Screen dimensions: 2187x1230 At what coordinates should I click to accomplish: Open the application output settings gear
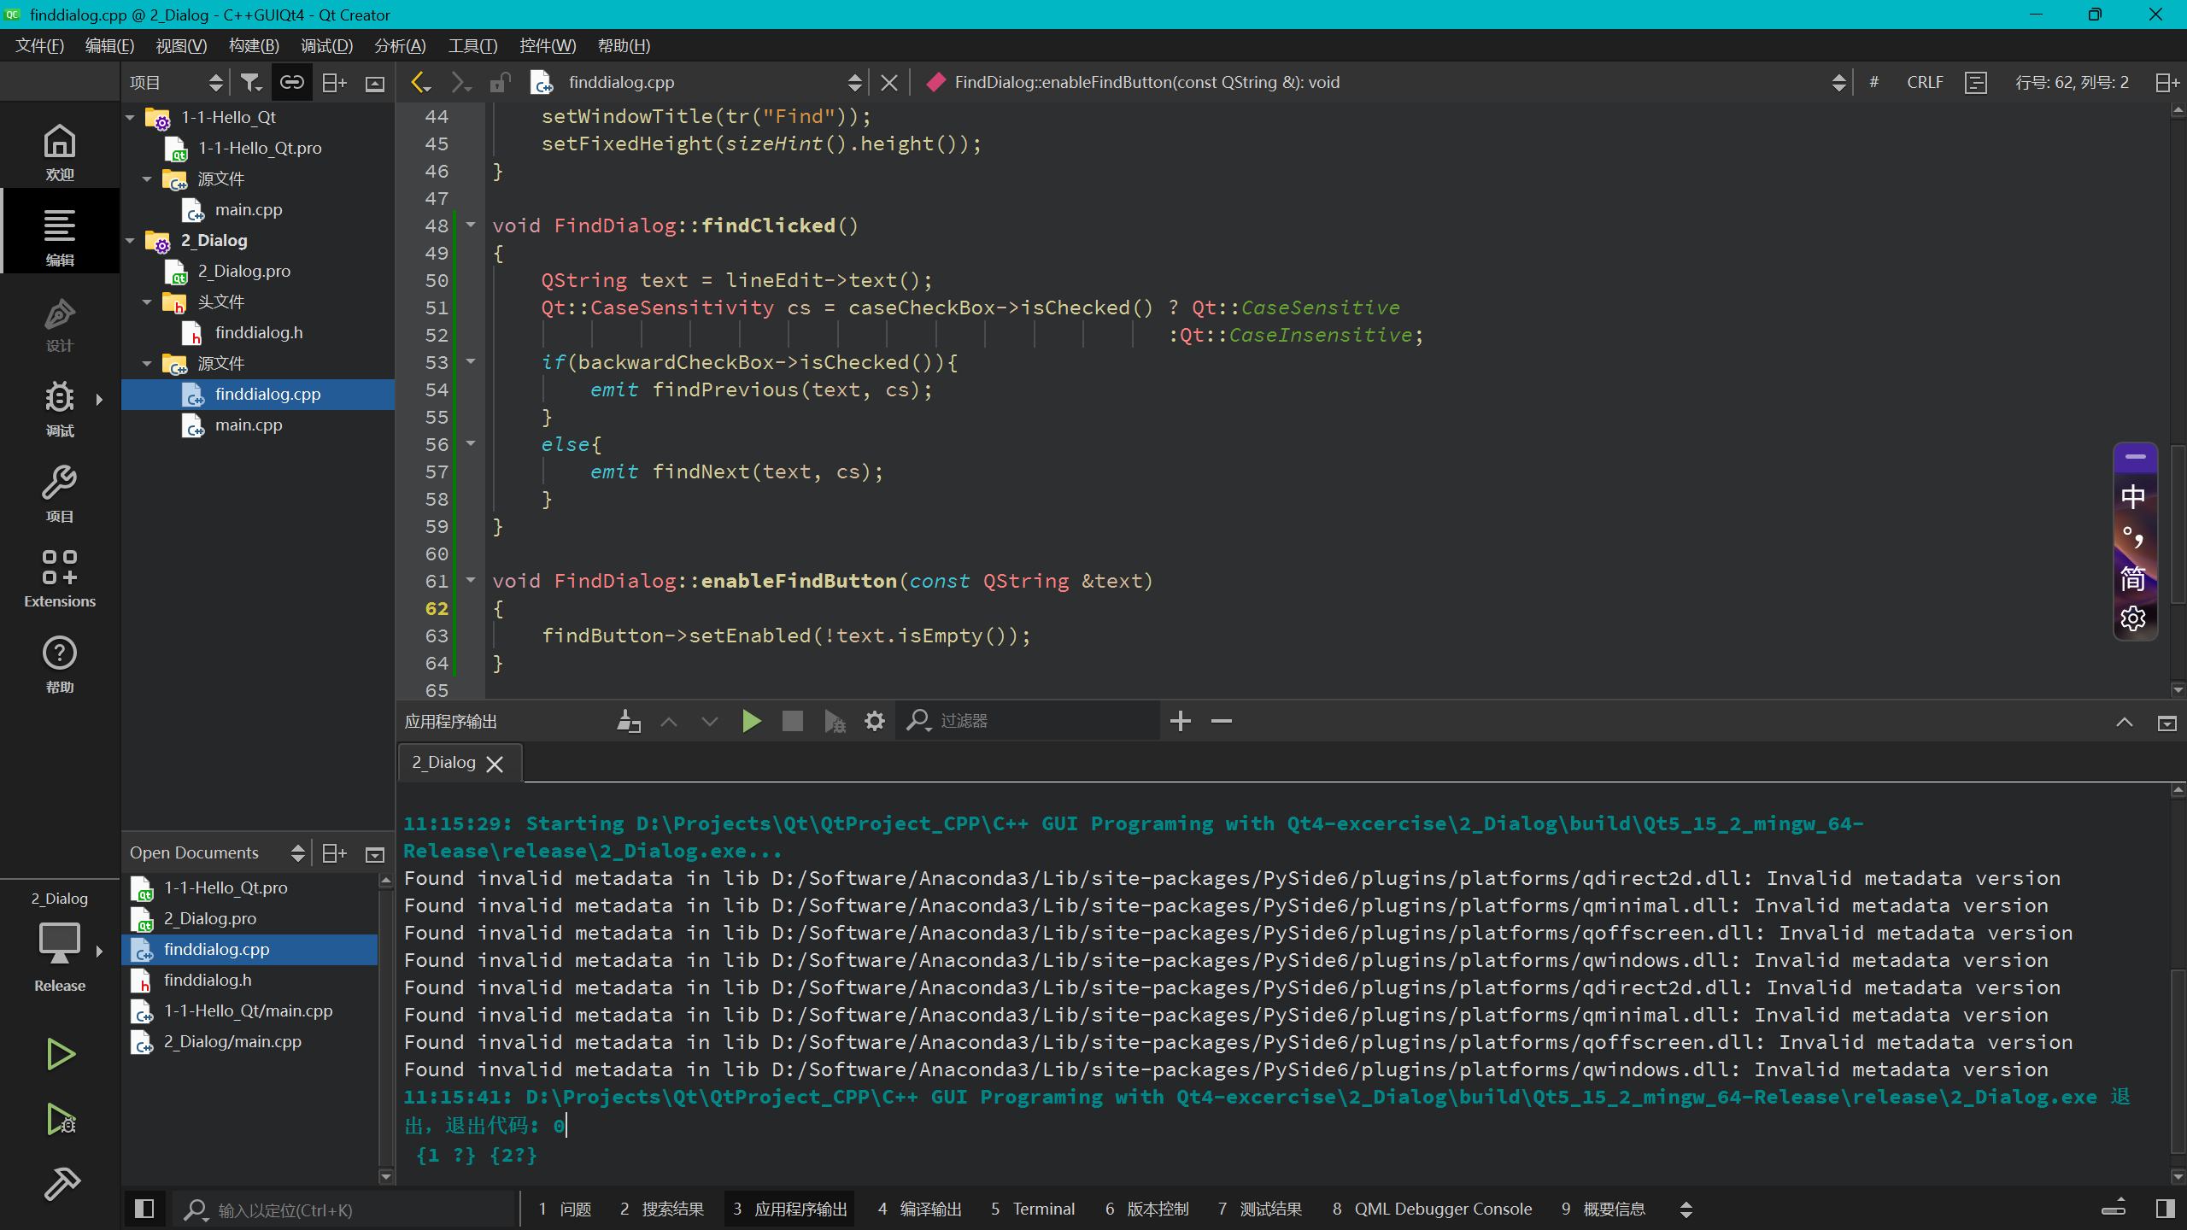874,720
